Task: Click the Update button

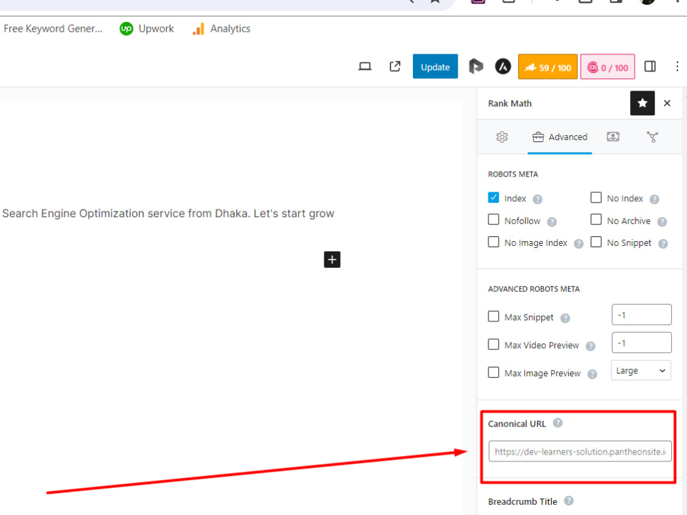Action: [x=435, y=67]
